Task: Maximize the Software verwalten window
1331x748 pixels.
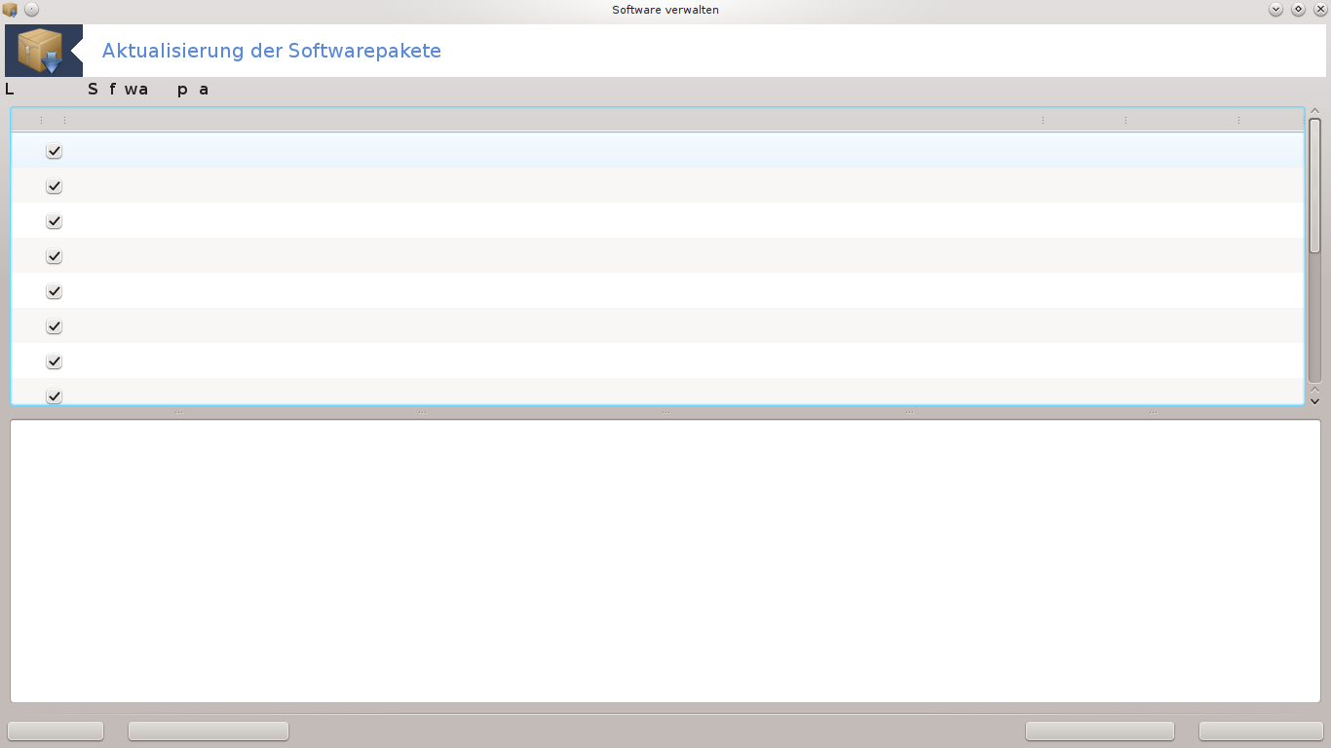Action: [1298, 10]
